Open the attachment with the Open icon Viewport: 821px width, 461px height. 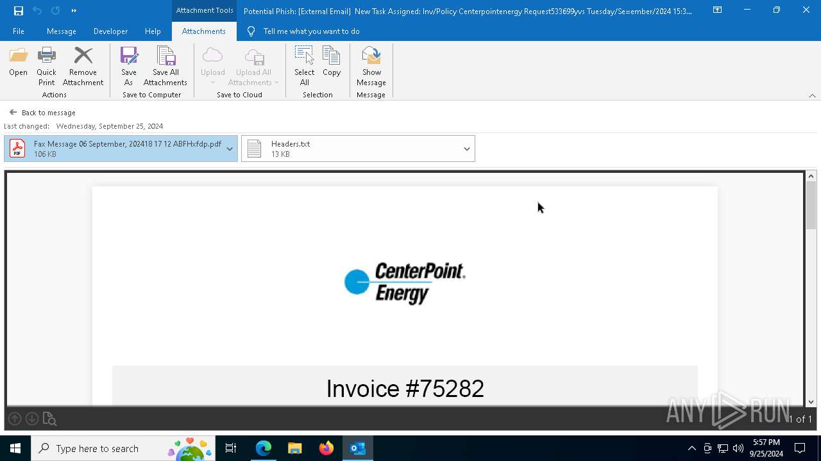18,62
